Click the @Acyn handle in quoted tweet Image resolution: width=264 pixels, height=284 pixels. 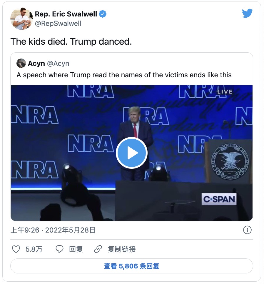tap(58, 63)
